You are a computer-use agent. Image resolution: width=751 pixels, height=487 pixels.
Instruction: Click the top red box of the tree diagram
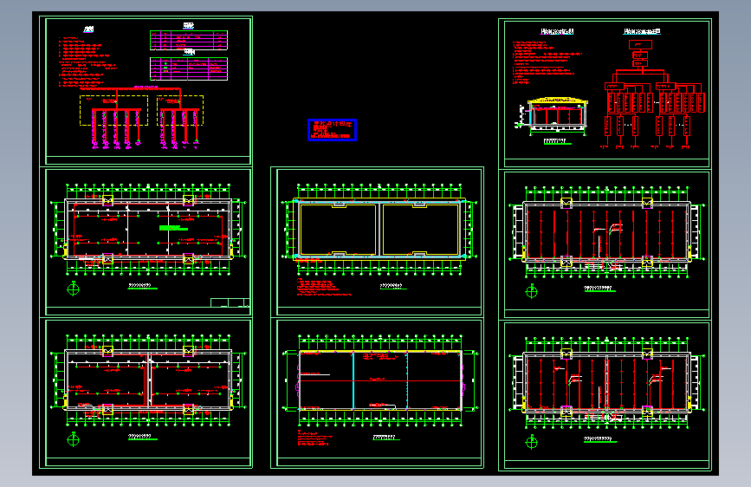click(640, 44)
